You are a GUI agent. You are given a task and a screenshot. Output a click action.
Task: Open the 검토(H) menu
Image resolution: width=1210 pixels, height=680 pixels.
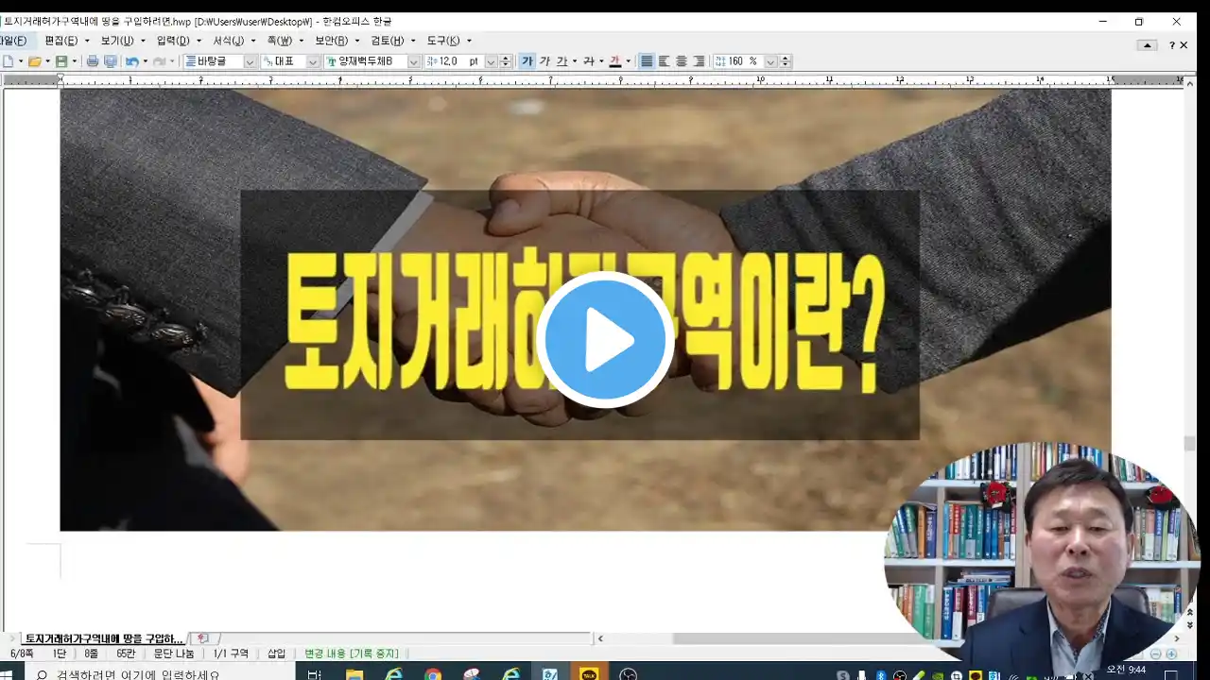click(x=388, y=41)
